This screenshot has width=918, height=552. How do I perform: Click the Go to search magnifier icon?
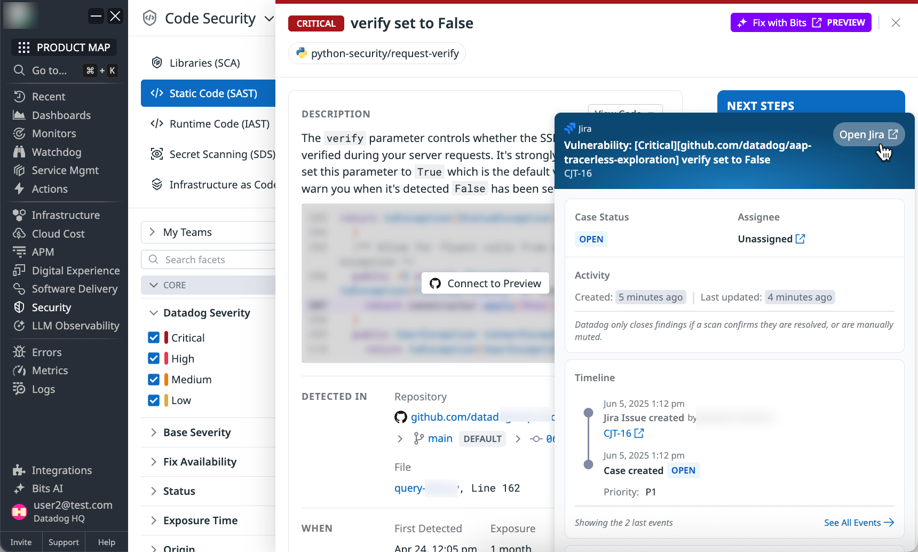(x=19, y=70)
